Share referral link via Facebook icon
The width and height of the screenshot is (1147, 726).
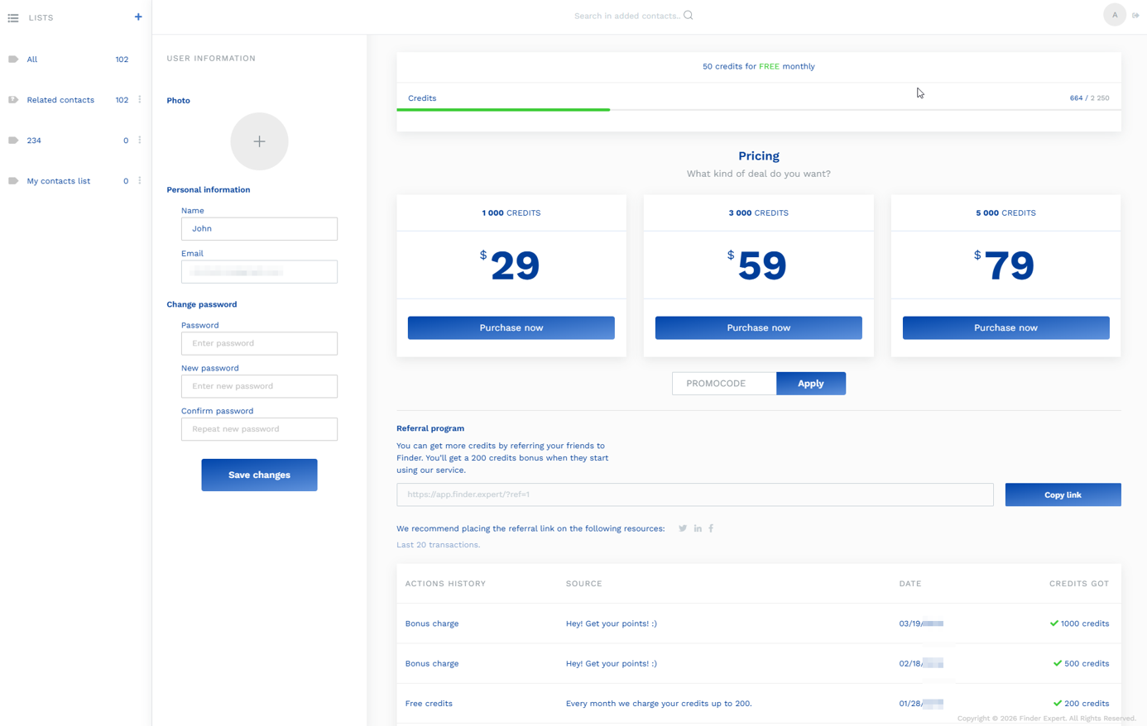[711, 528]
